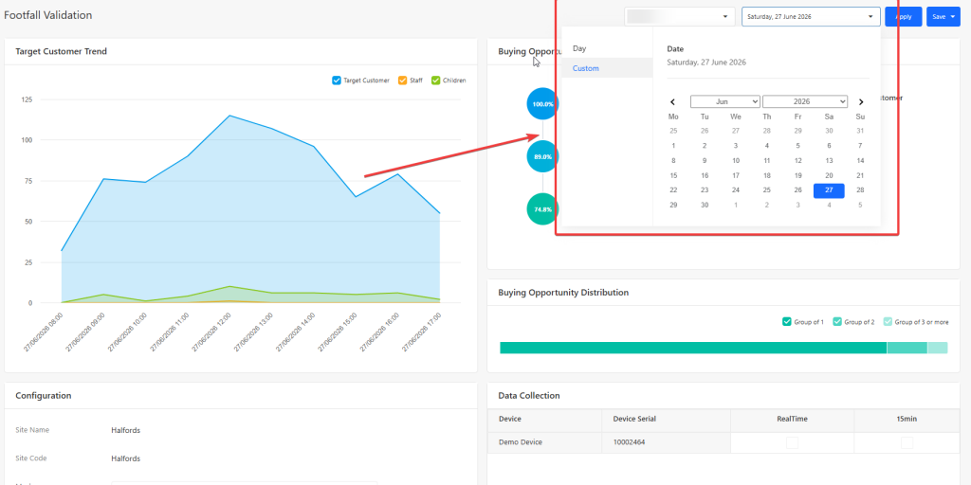Click the 74.8% funnel circle
Image resolution: width=971 pixels, height=485 pixels.
point(542,209)
